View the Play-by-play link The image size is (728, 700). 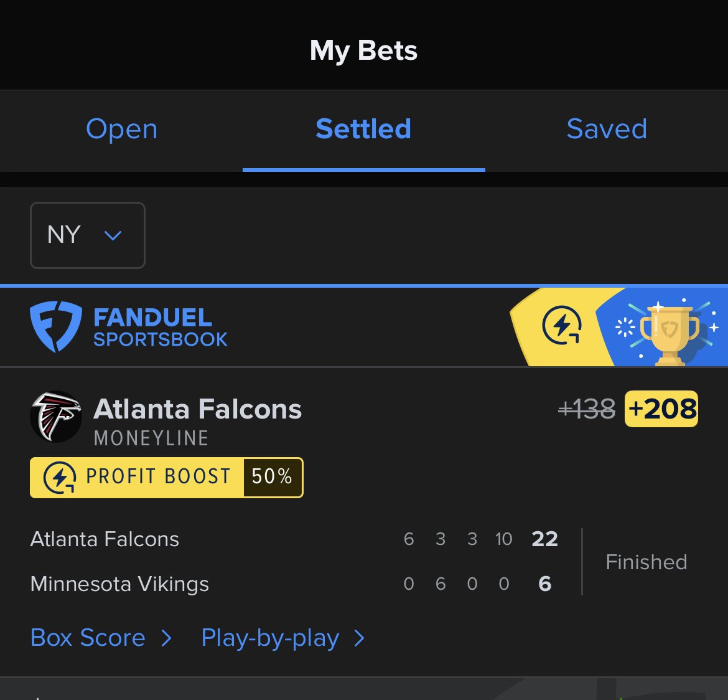(x=270, y=638)
